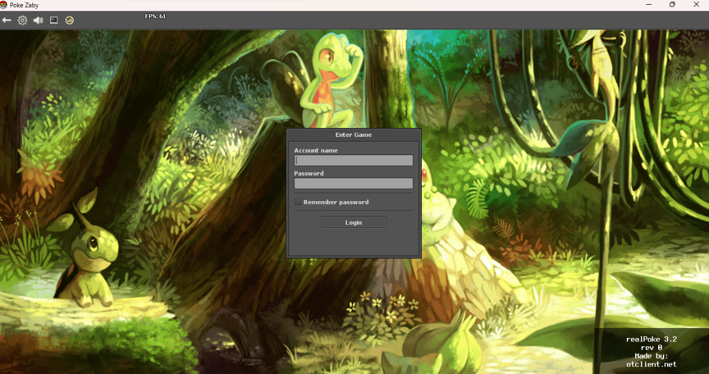Click the Remember password label text
709x374 pixels.
[x=336, y=202]
